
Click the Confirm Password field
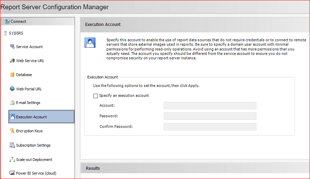[210, 127]
